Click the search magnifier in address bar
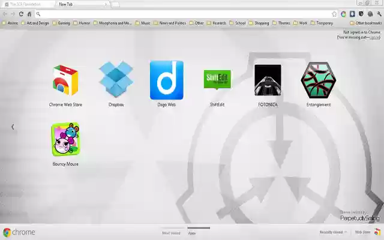 (x=38, y=14)
